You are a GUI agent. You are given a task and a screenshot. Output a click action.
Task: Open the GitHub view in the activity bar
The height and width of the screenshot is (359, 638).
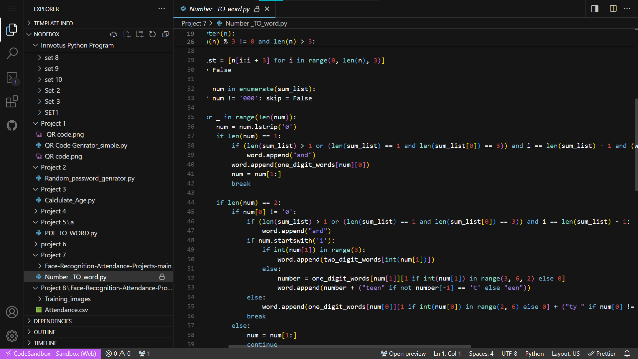[12, 125]
